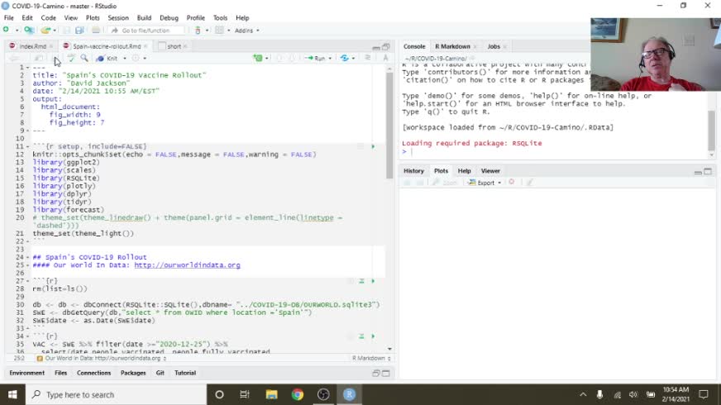This screenshot has width=721, height=405.
Task: Click the Windows search box
Action: (116, 394)
